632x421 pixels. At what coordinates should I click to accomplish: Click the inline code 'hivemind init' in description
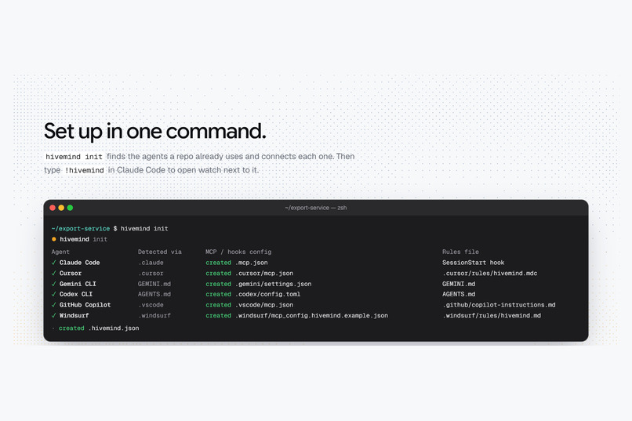coord(74,157)
